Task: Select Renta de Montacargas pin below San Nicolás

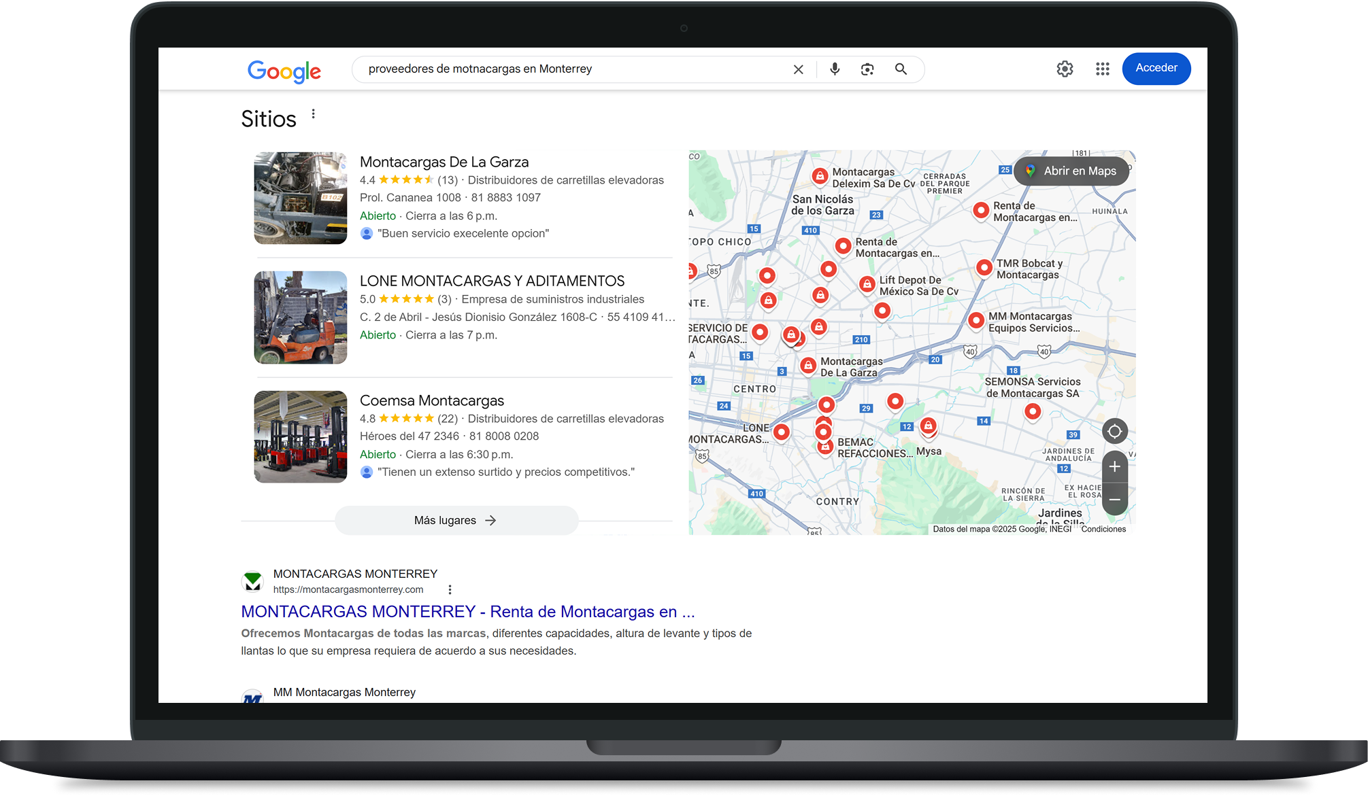Action: point(843,247)
